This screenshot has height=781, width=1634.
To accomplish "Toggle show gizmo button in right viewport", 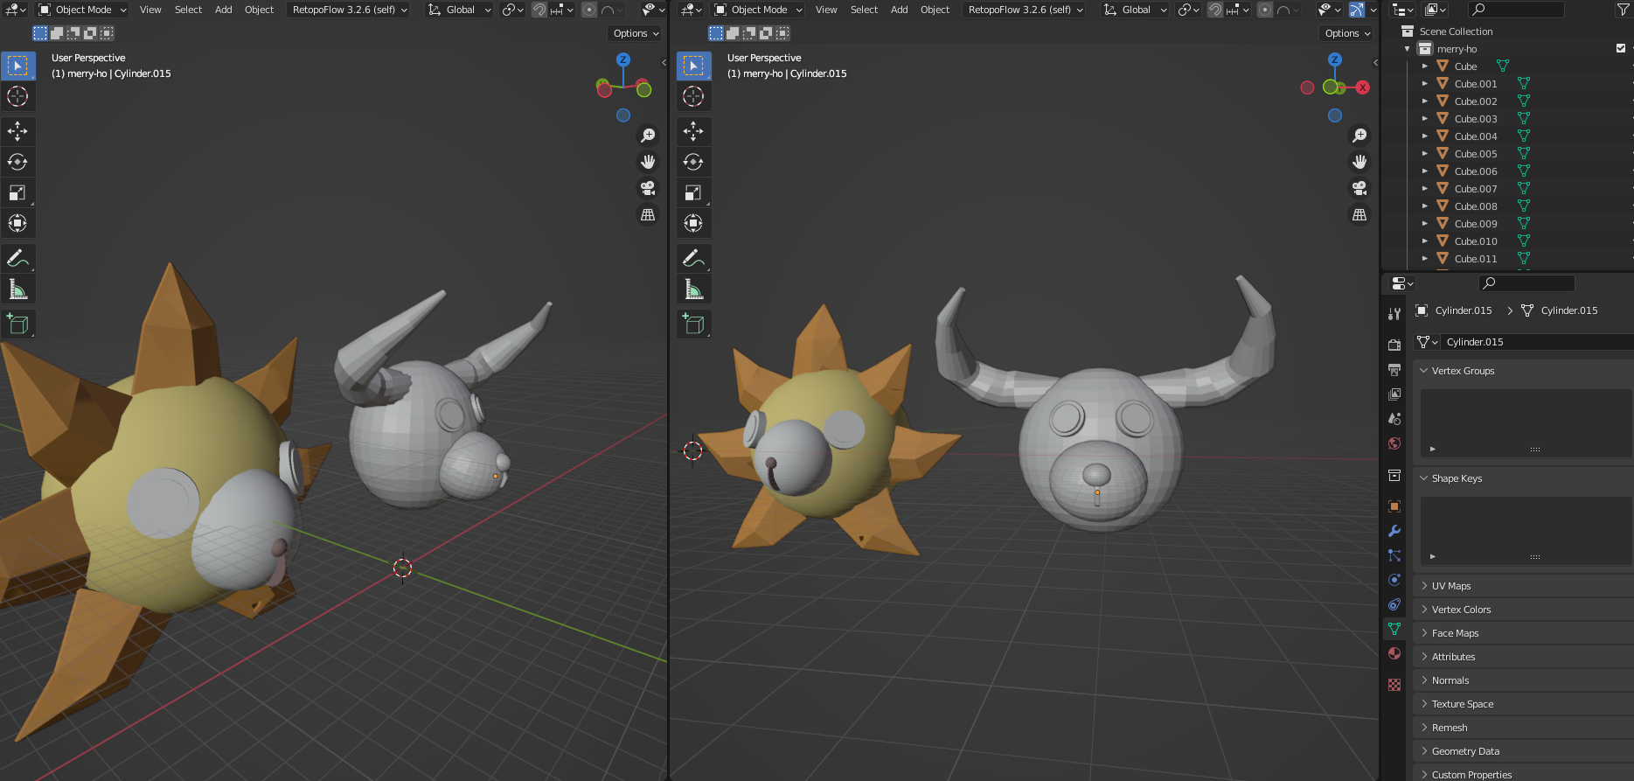I will pyautogui.click(x=1357, y=10).
